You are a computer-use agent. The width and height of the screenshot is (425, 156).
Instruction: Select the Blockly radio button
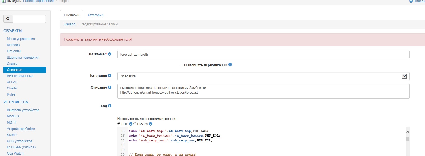tap(135, 124)
